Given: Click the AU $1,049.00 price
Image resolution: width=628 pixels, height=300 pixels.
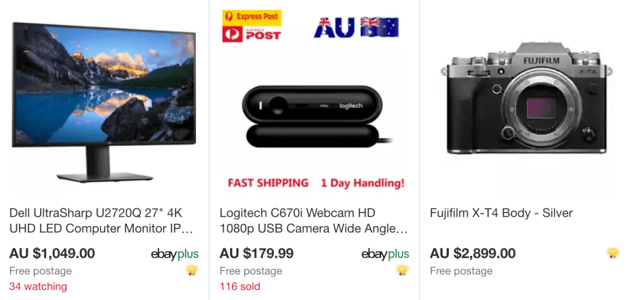Looking at the screenshot, I should [x=52, y=253].
